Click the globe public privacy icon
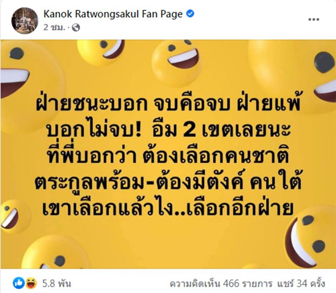 pos(76,28)
